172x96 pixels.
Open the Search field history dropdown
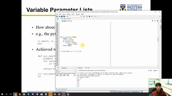[x=75, y=70]
